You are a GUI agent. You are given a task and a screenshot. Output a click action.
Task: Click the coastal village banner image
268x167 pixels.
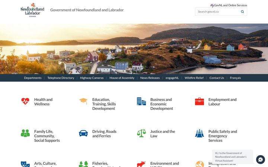(x=134, y=49)
